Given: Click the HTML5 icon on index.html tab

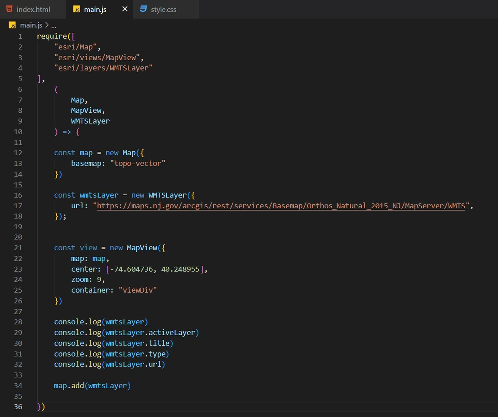Looking at the screenshot, I should tap(10, 9).
